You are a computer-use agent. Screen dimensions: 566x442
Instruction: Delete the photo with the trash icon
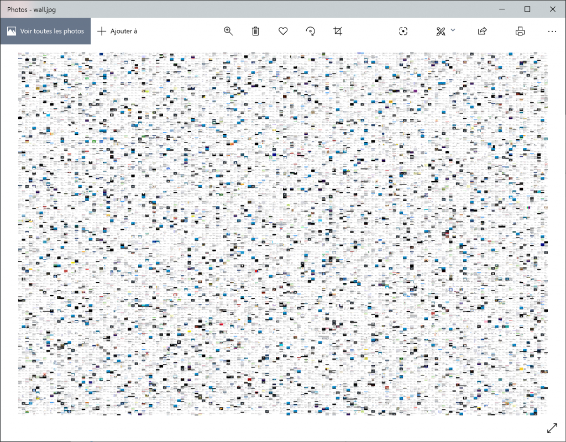[x=255, y=31]
